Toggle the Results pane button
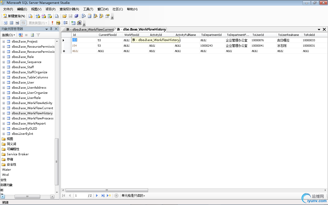The height and width of the screenshot is (205, 328). [x=23, y=23]
